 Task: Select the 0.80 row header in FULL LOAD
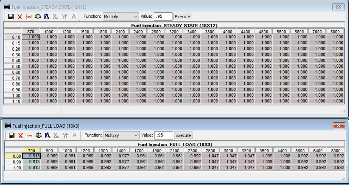pyautogui.click(x=14, y=156)
